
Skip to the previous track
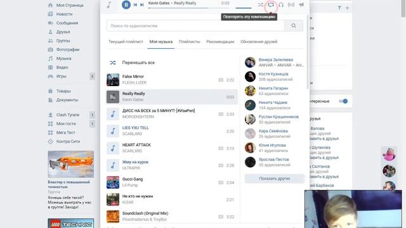click(135, 4)
